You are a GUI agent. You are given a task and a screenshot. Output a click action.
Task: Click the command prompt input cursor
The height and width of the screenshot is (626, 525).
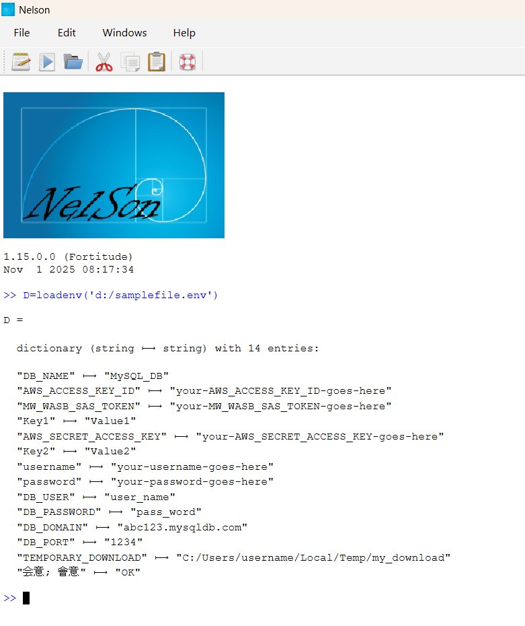point(26,598)
